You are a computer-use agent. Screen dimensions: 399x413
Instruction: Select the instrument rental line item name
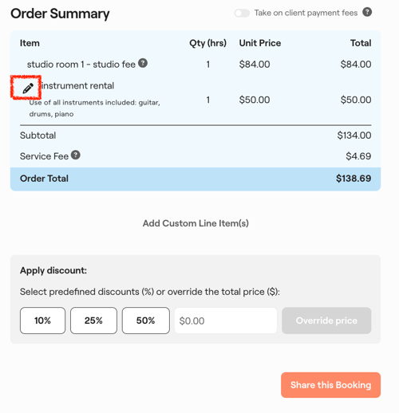click(77, 85)
